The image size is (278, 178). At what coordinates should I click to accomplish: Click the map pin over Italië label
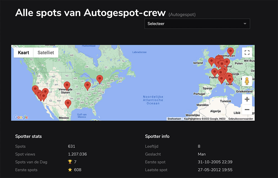pyautogui.click(x=230, y=80)
